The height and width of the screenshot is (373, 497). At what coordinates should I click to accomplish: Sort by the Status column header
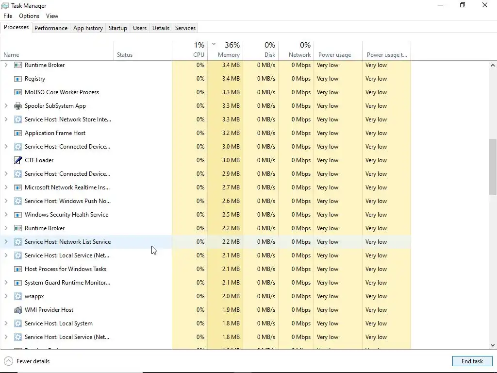[x=143, y=51]
